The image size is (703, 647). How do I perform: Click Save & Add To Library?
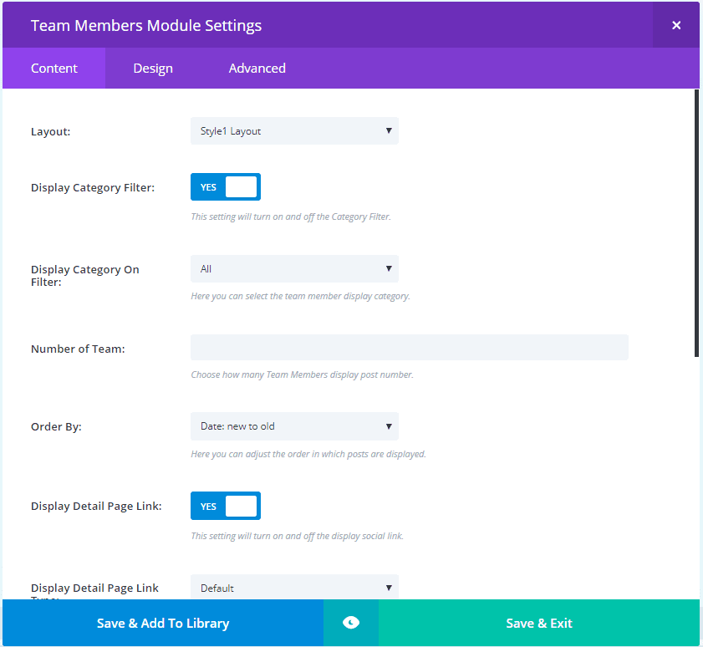(163, 623)
